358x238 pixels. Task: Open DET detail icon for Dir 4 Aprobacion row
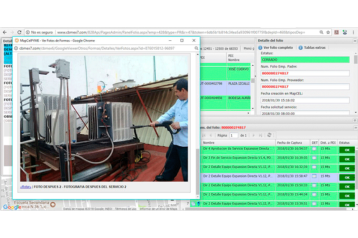tap(315, 149)
